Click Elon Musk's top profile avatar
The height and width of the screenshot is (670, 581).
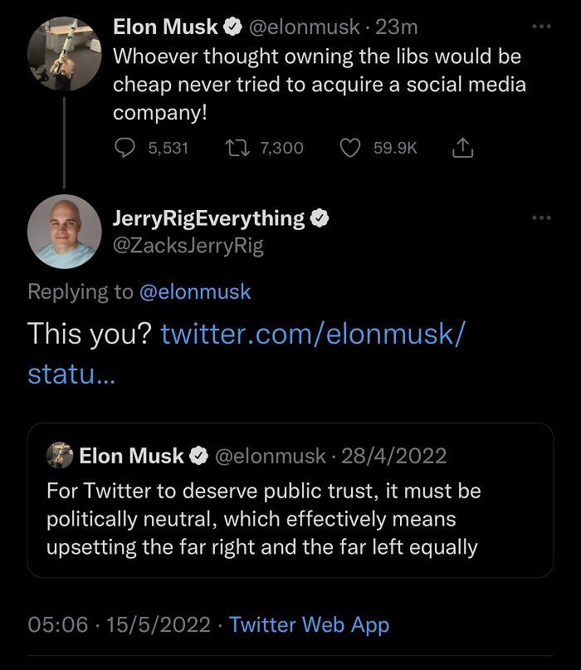point(65,52)
